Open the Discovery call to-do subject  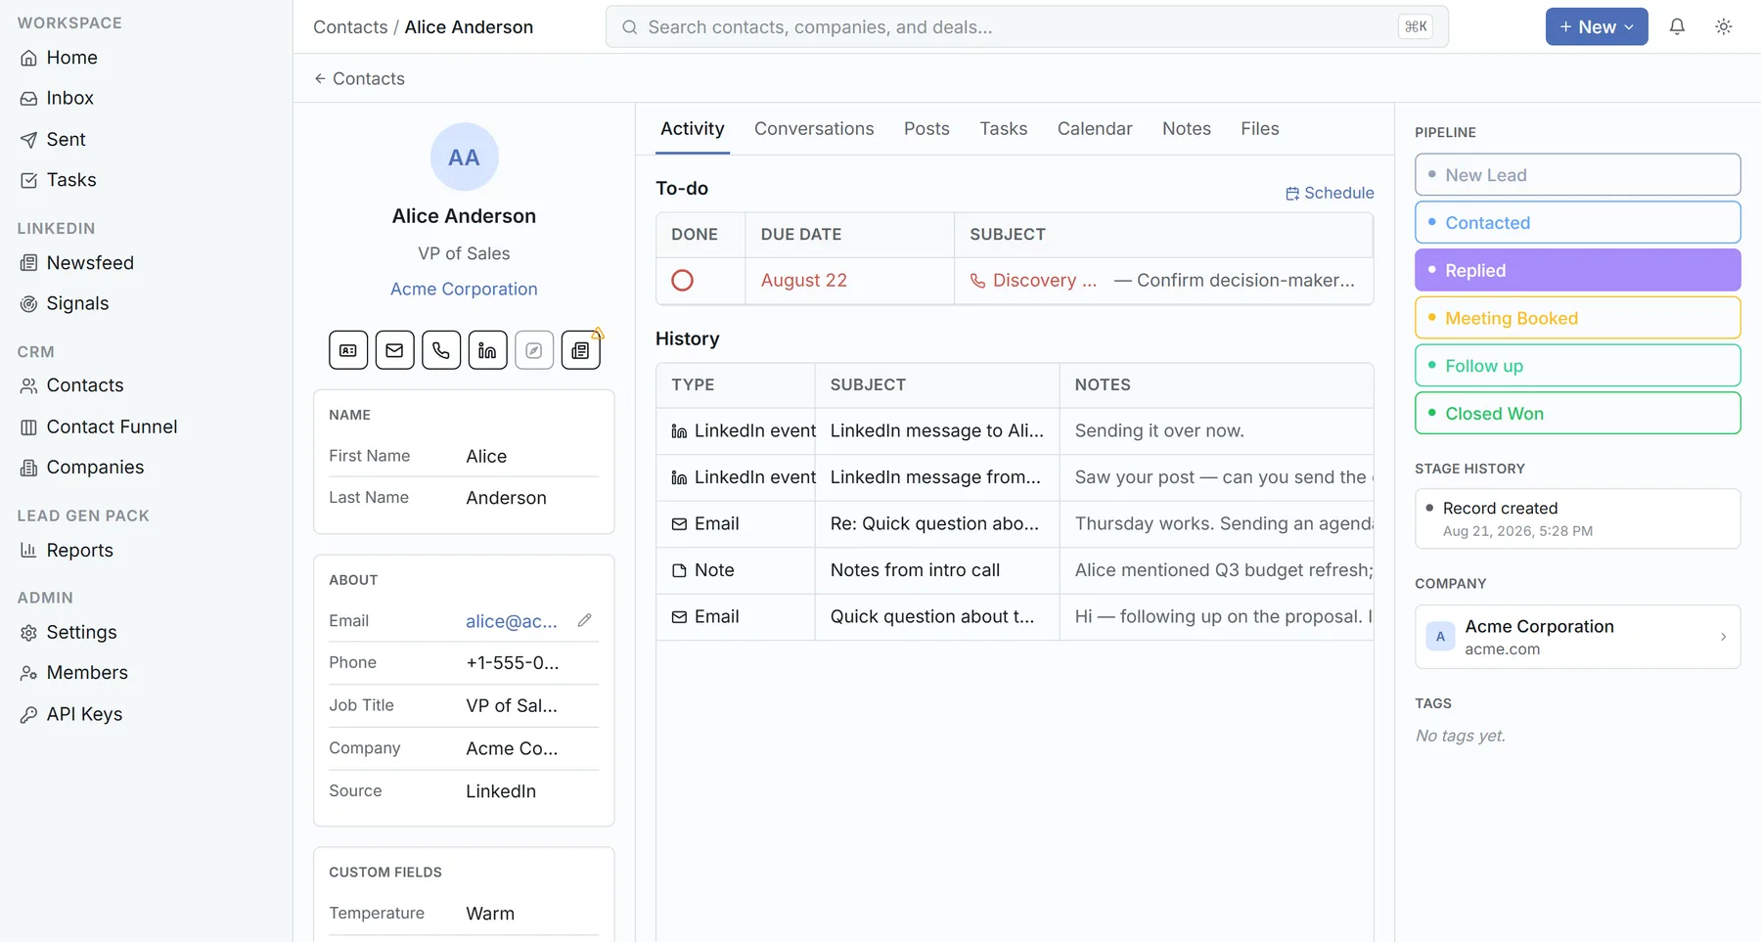point(1034,281)
